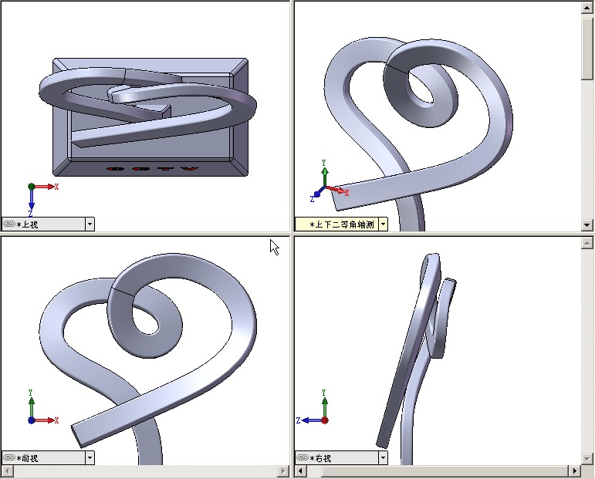The width and height of the screenshot is (595, 479).
Task: Click the green Y axis of the right view triad
Action: (x=325, y=408)
